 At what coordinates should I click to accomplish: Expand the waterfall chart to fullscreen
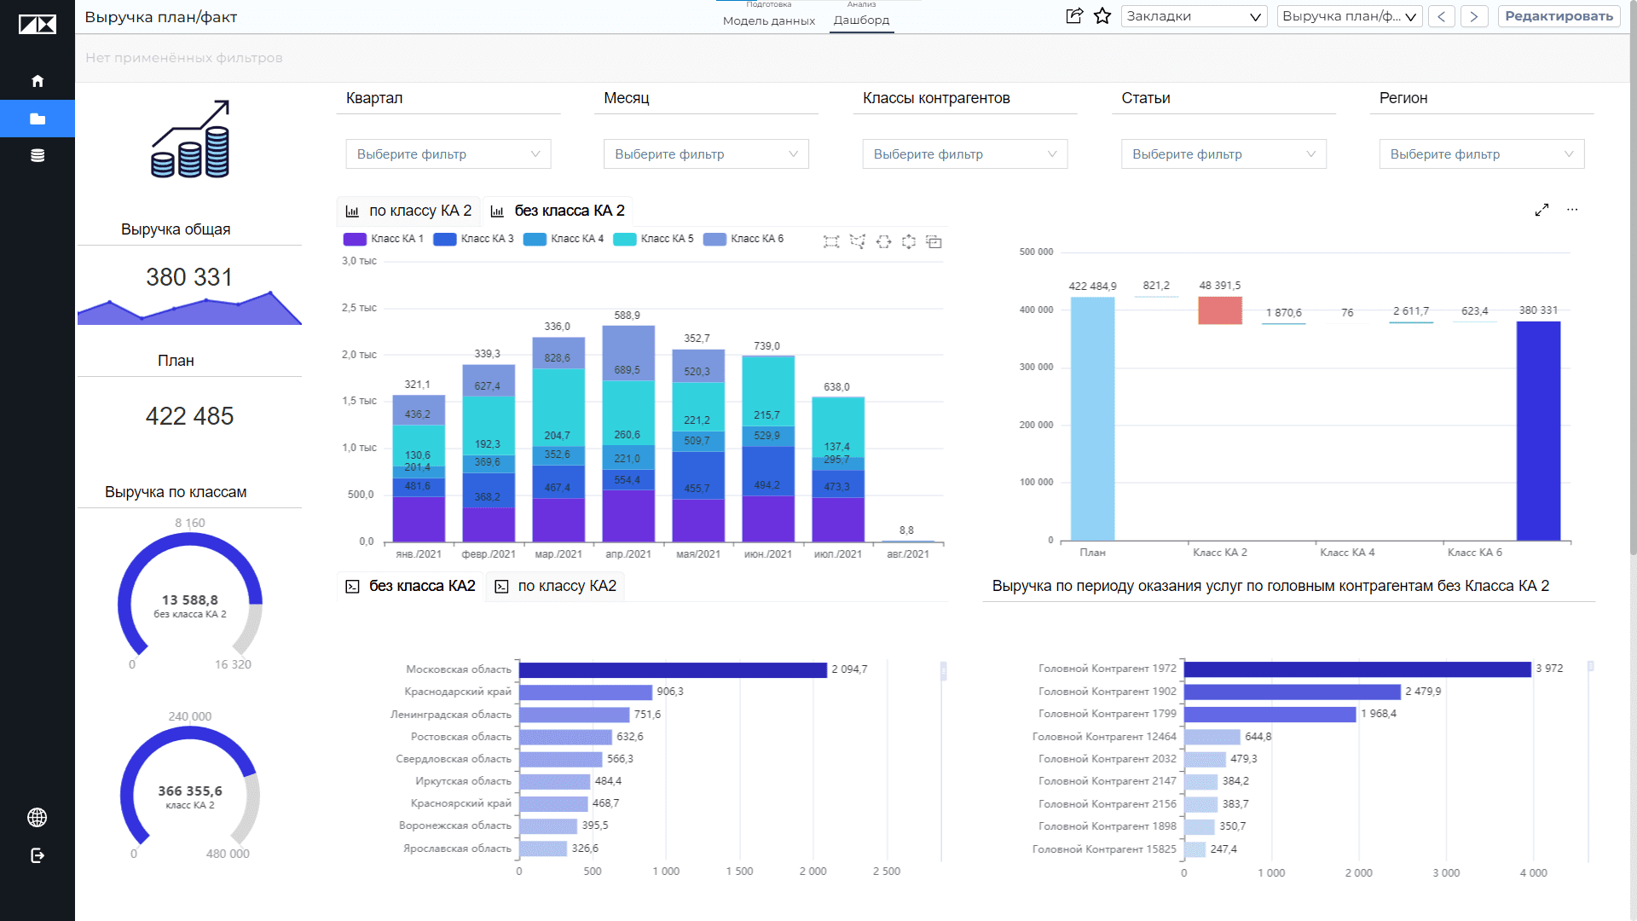tap(1542, 210)
